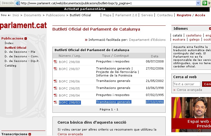Click 'Número / Leg.' column header
This screenshot has height=136, width=211.
point(70,56)
